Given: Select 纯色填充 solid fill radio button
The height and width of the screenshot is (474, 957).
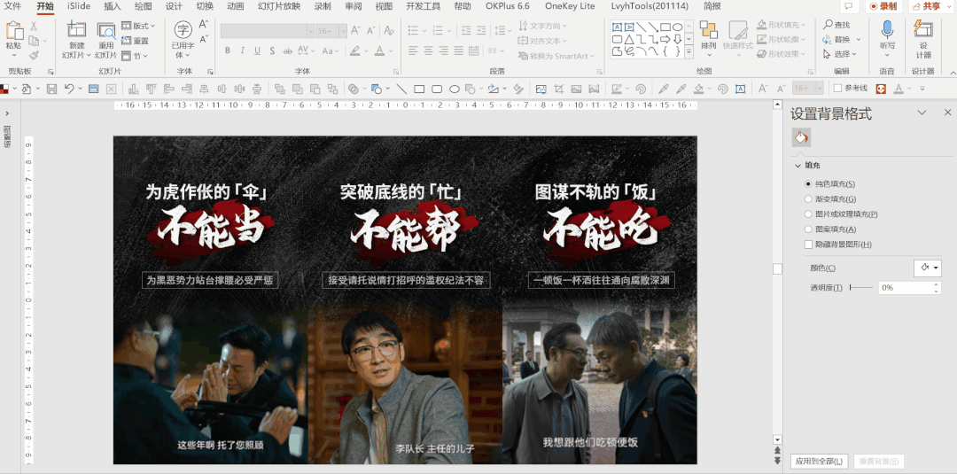Looking at the screenshot, I should click(x=809, y=183).
